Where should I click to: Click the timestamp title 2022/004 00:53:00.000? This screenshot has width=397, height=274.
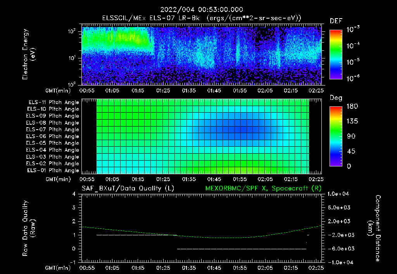click(x=202, y=10)
